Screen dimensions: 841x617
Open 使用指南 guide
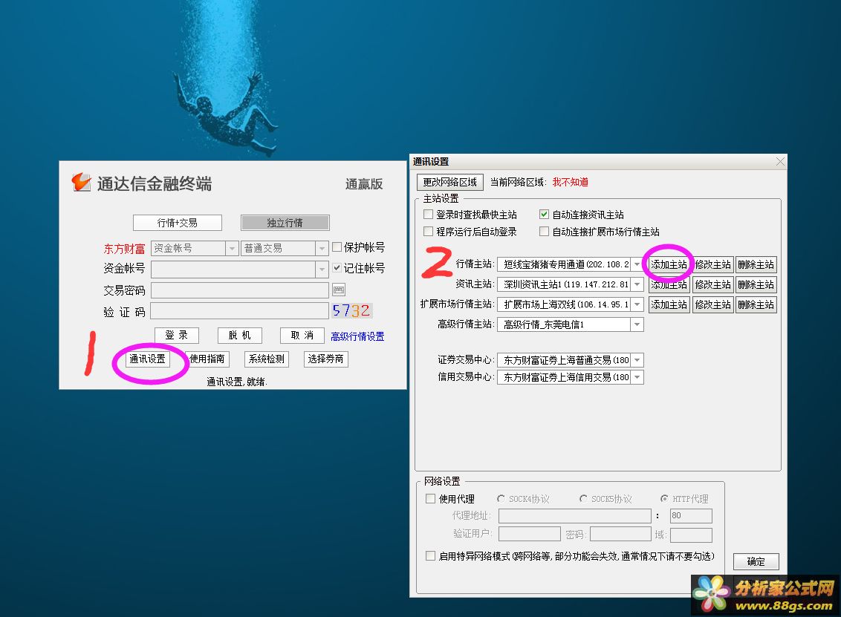[x=207, y=359]
